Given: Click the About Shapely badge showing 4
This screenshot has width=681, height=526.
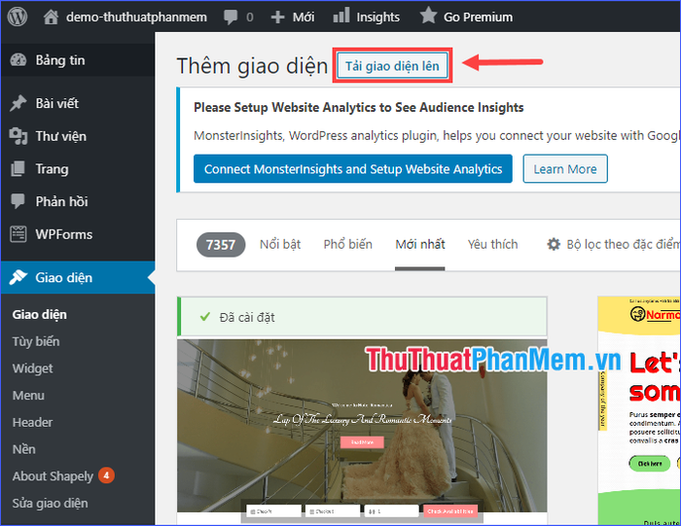Looking at the screenshot, I should tap(106, 475).
